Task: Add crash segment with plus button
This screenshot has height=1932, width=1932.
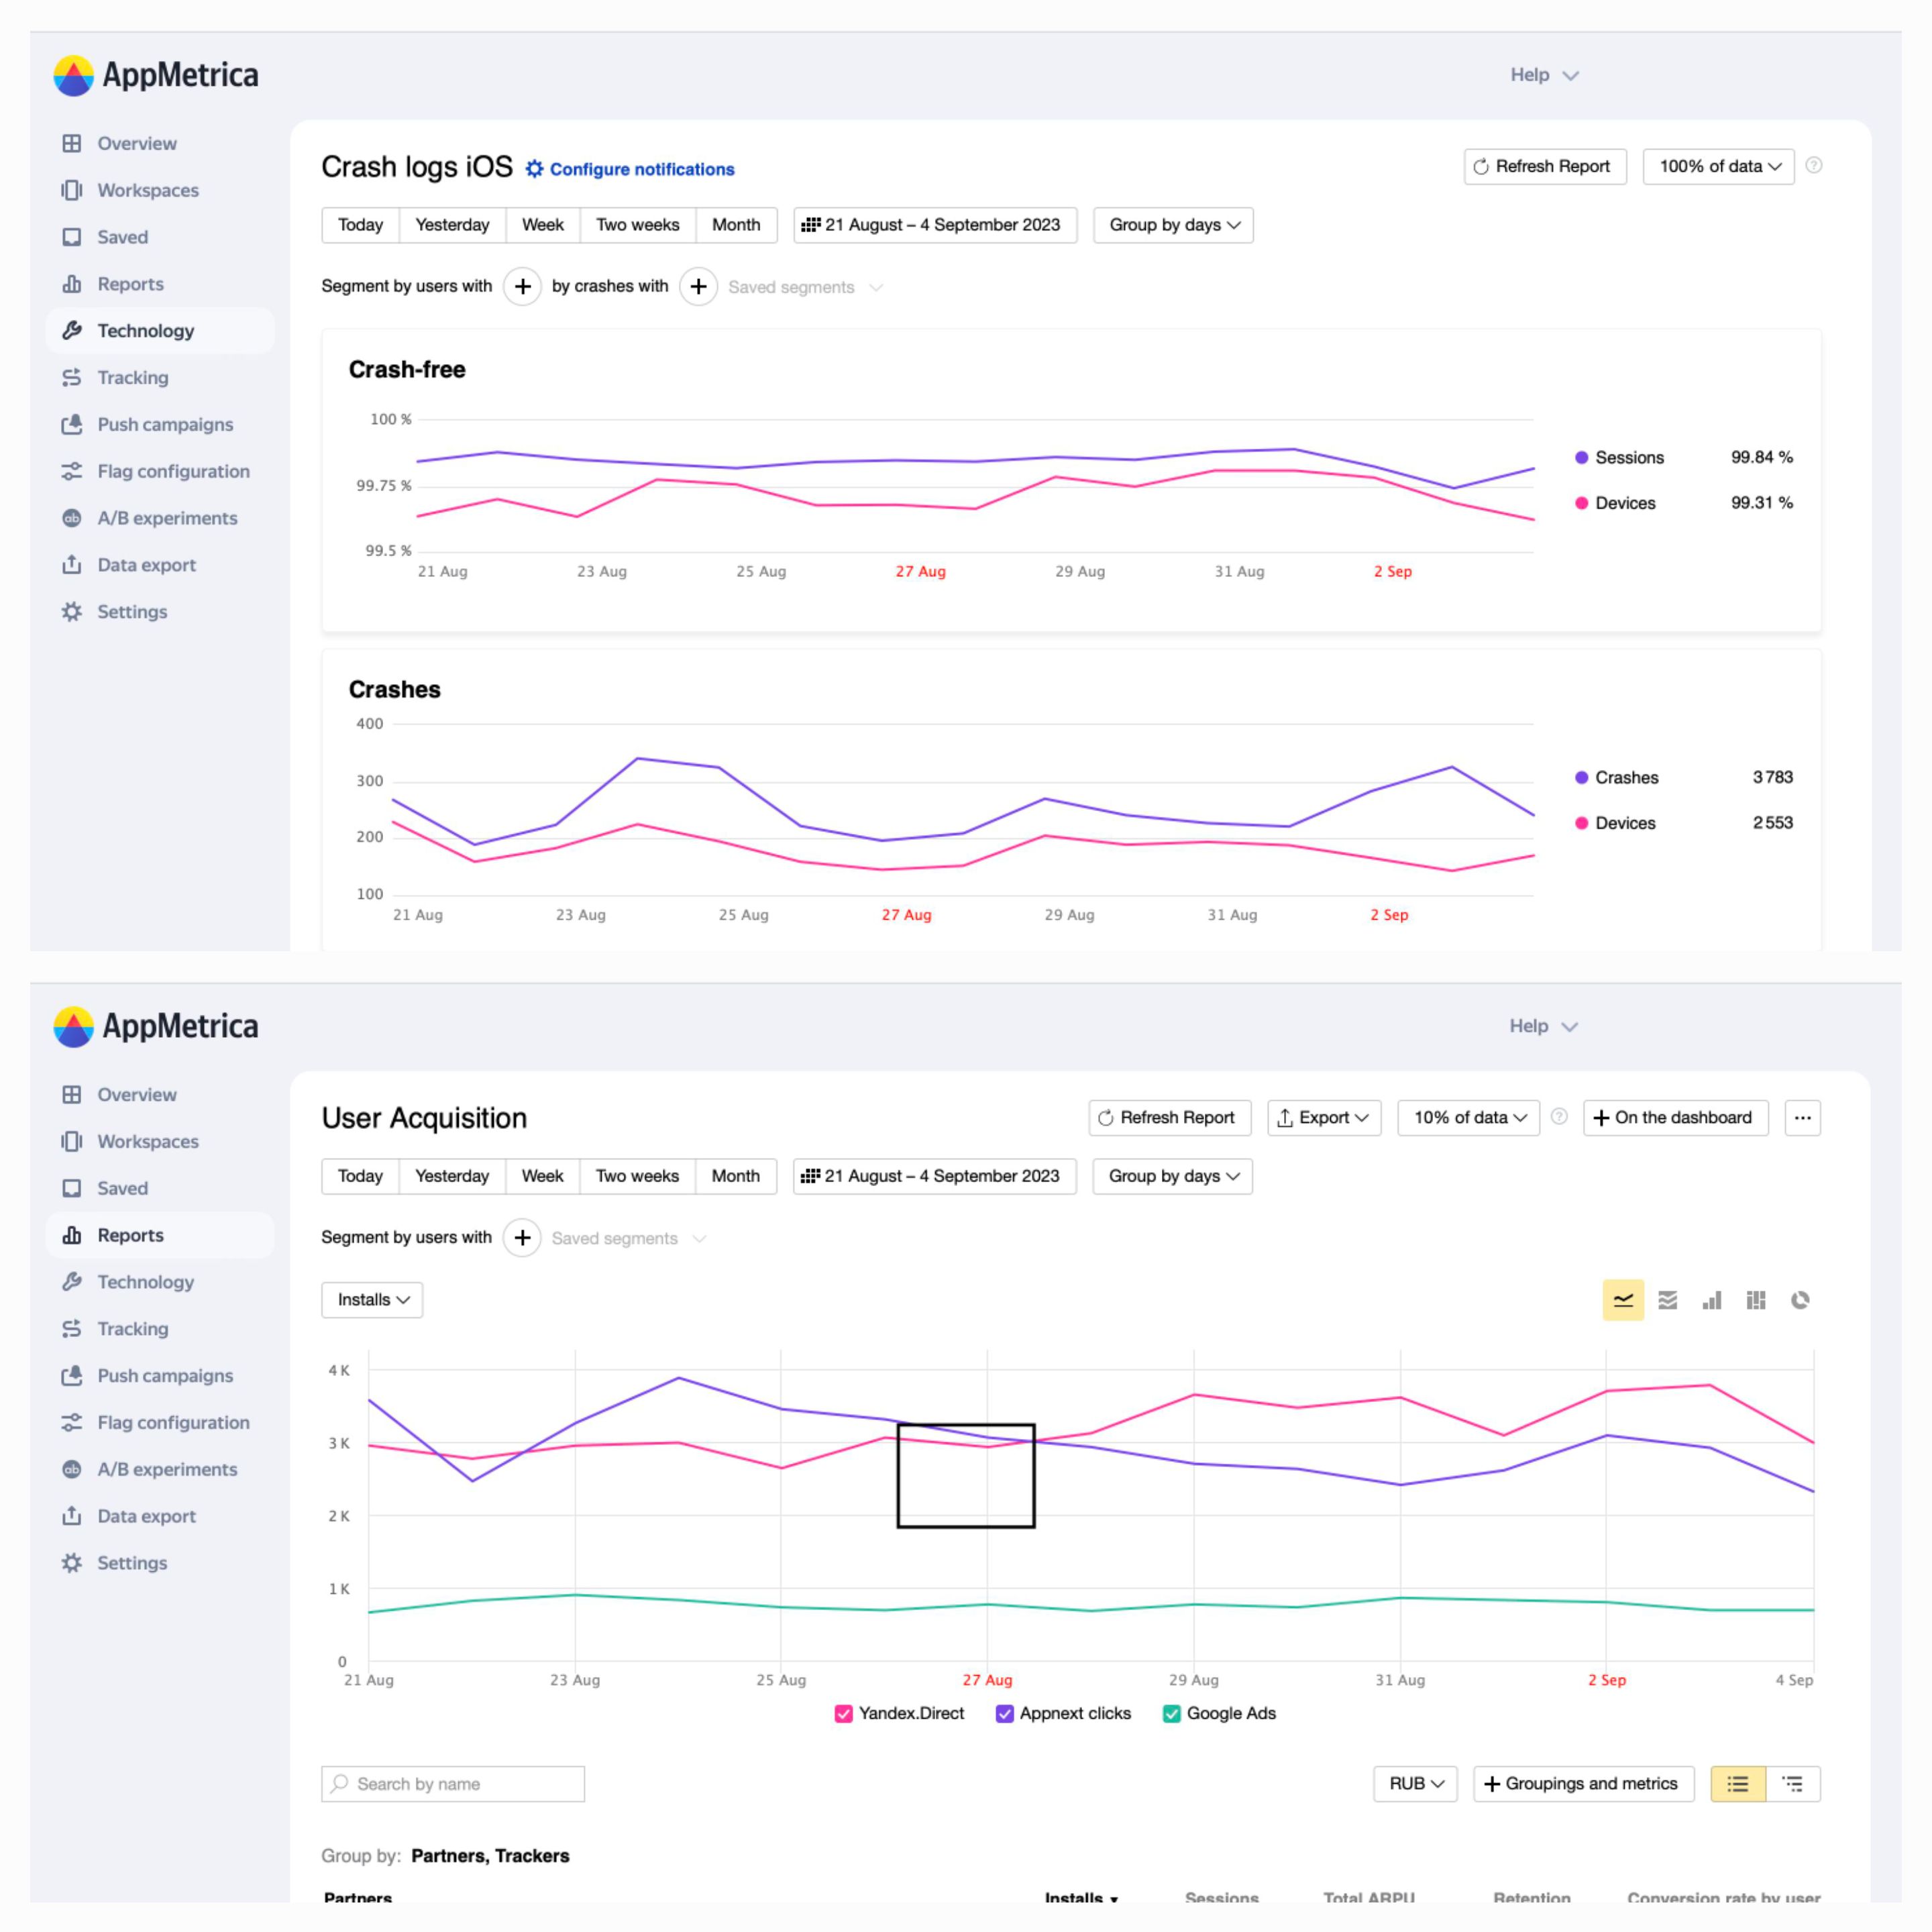Action: coord(698,287)
